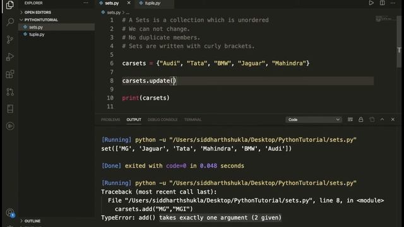
Task: Click the comment on line 1
Action: 195,20
